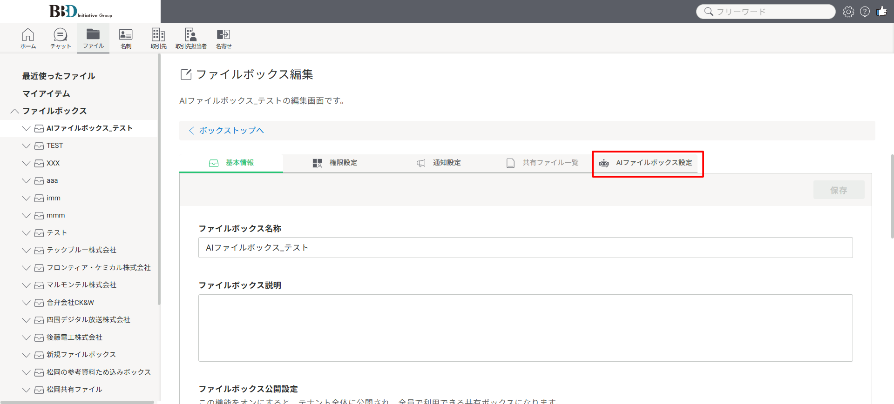
Task: Click the thumbs-up icon in header
Action: pos(881,12)
